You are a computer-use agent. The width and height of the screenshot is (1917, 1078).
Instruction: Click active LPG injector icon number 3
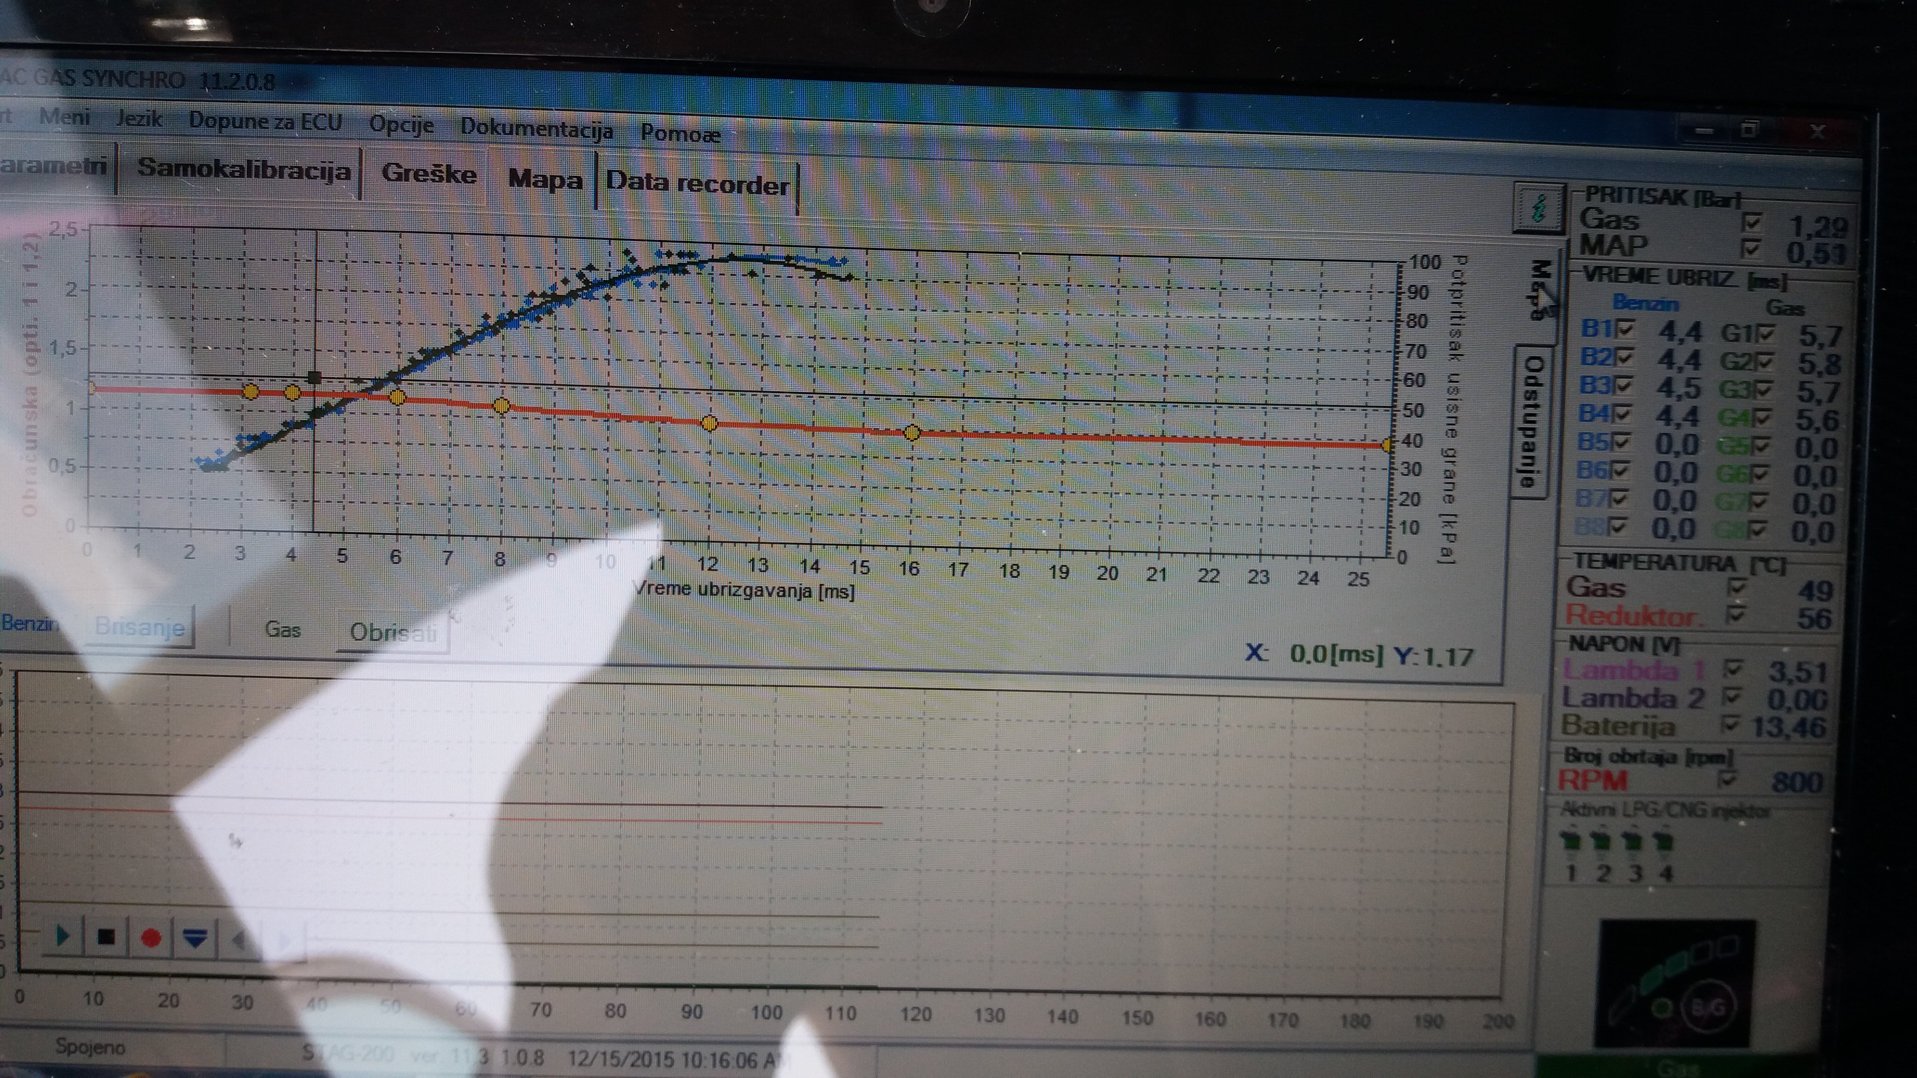point(1633,842)
